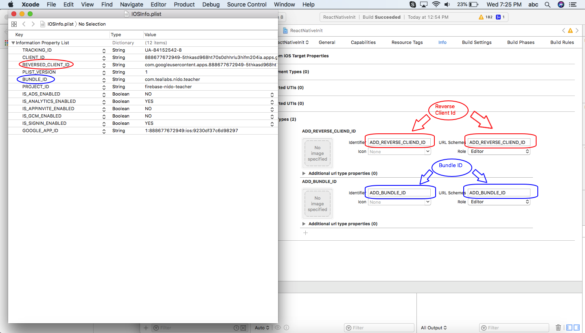
Task: Go back using the left arrow in plist window
Action: [x=24, y=24]
